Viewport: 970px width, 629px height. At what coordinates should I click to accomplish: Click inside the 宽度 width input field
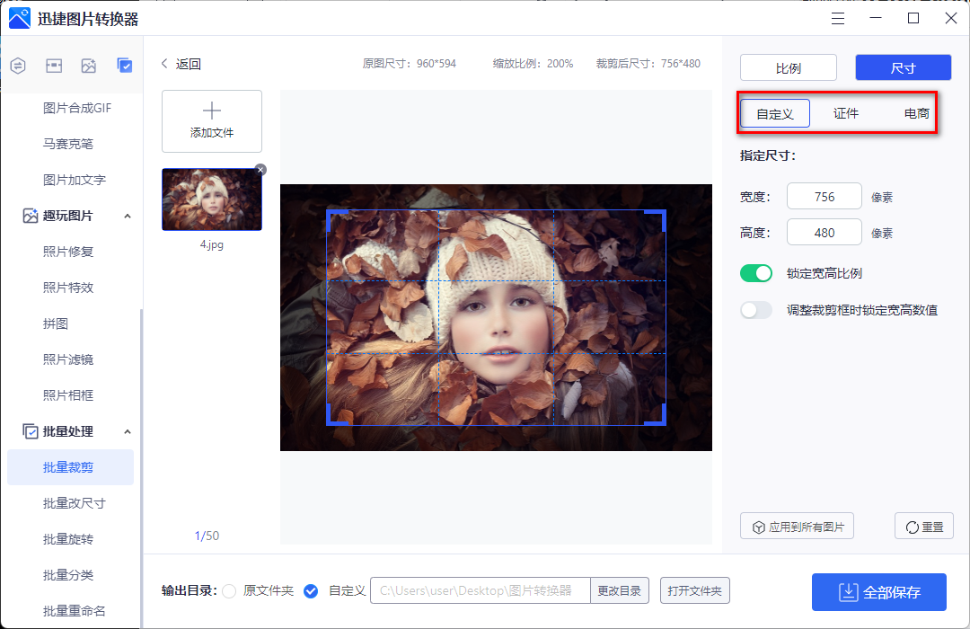tap(824, 196)
